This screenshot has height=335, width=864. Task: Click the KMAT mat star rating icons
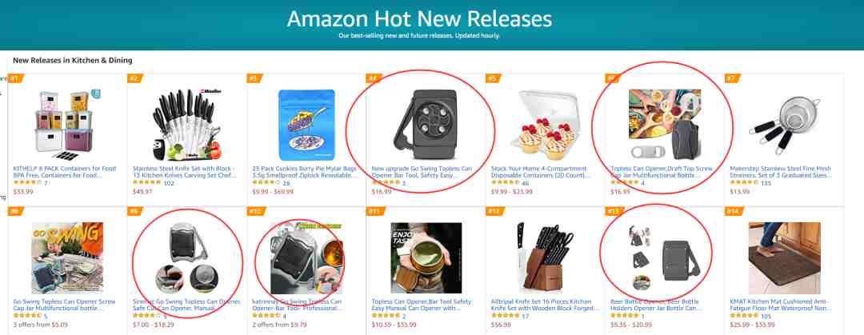click(744, 316)
